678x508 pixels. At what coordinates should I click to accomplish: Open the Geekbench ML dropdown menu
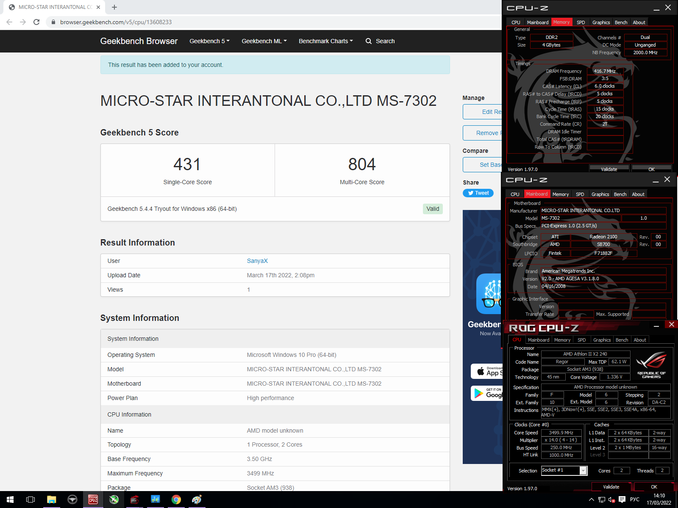tap(264, 41)
